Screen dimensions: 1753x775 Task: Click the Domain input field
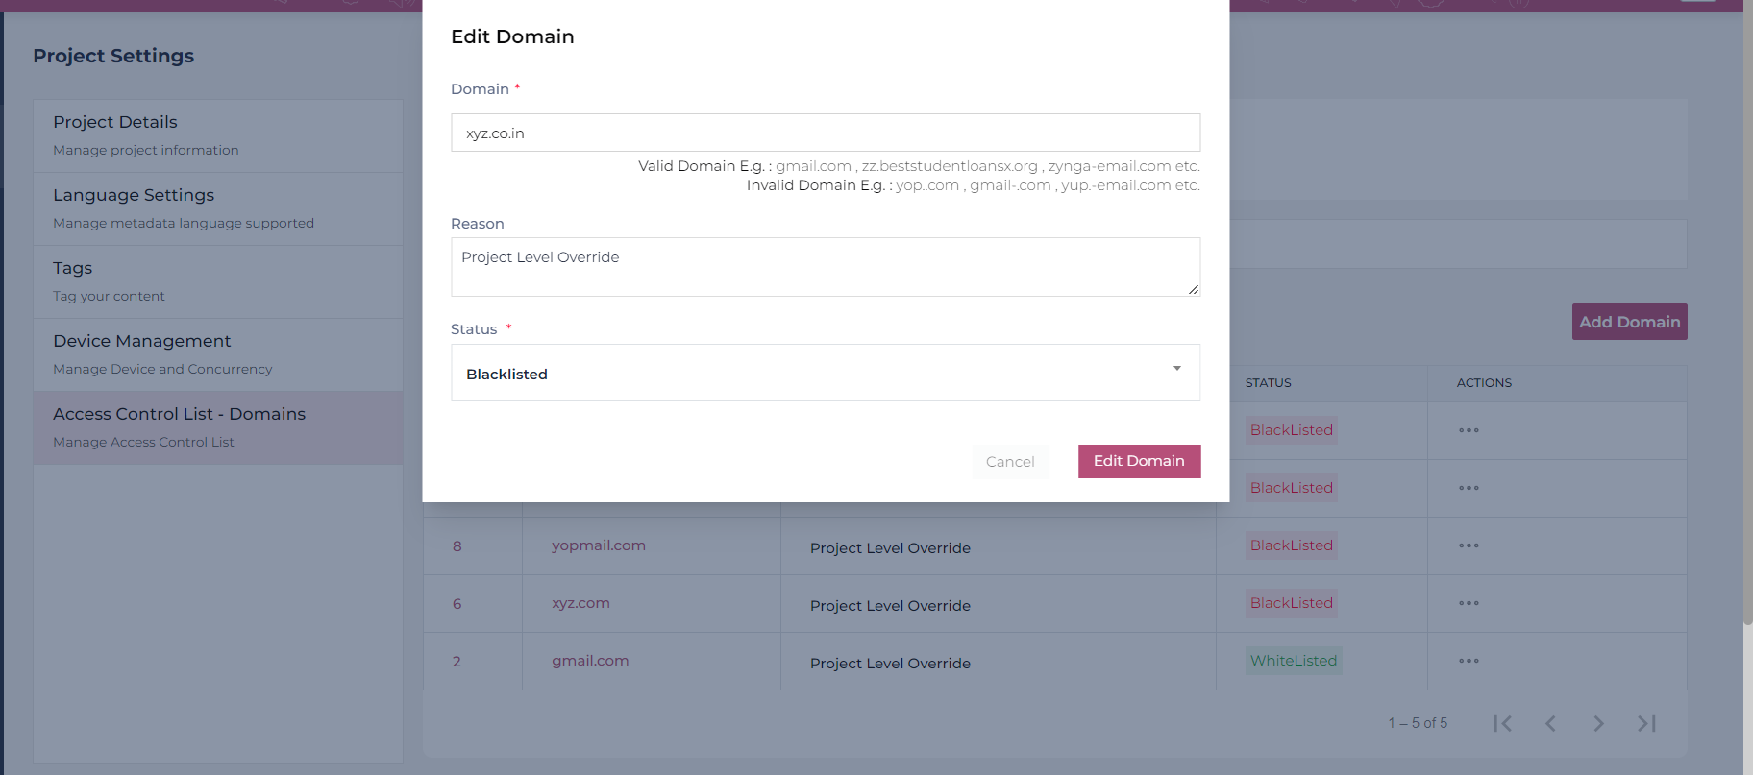(x=826, y=133)
